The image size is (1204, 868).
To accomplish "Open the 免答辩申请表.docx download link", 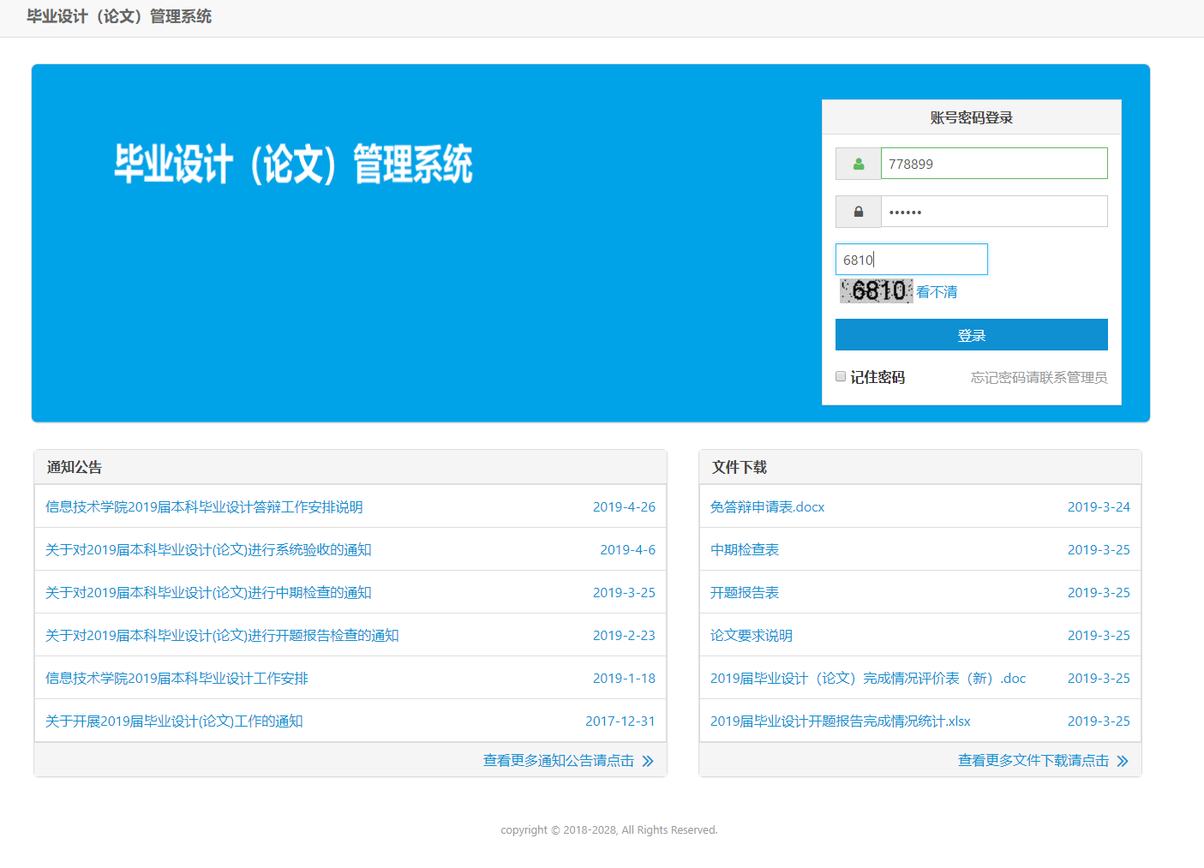I will (x=767, y=506).
